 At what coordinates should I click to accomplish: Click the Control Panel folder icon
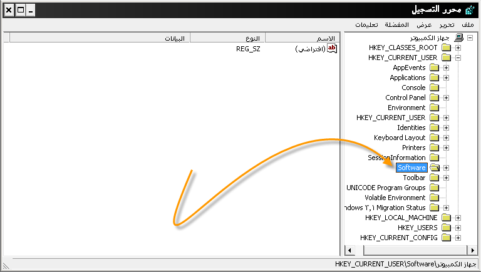pyautogui.click(x=435, y=98)
